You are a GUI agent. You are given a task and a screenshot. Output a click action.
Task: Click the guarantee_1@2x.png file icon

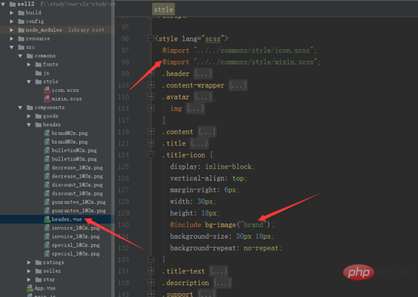tap(48, 202)
